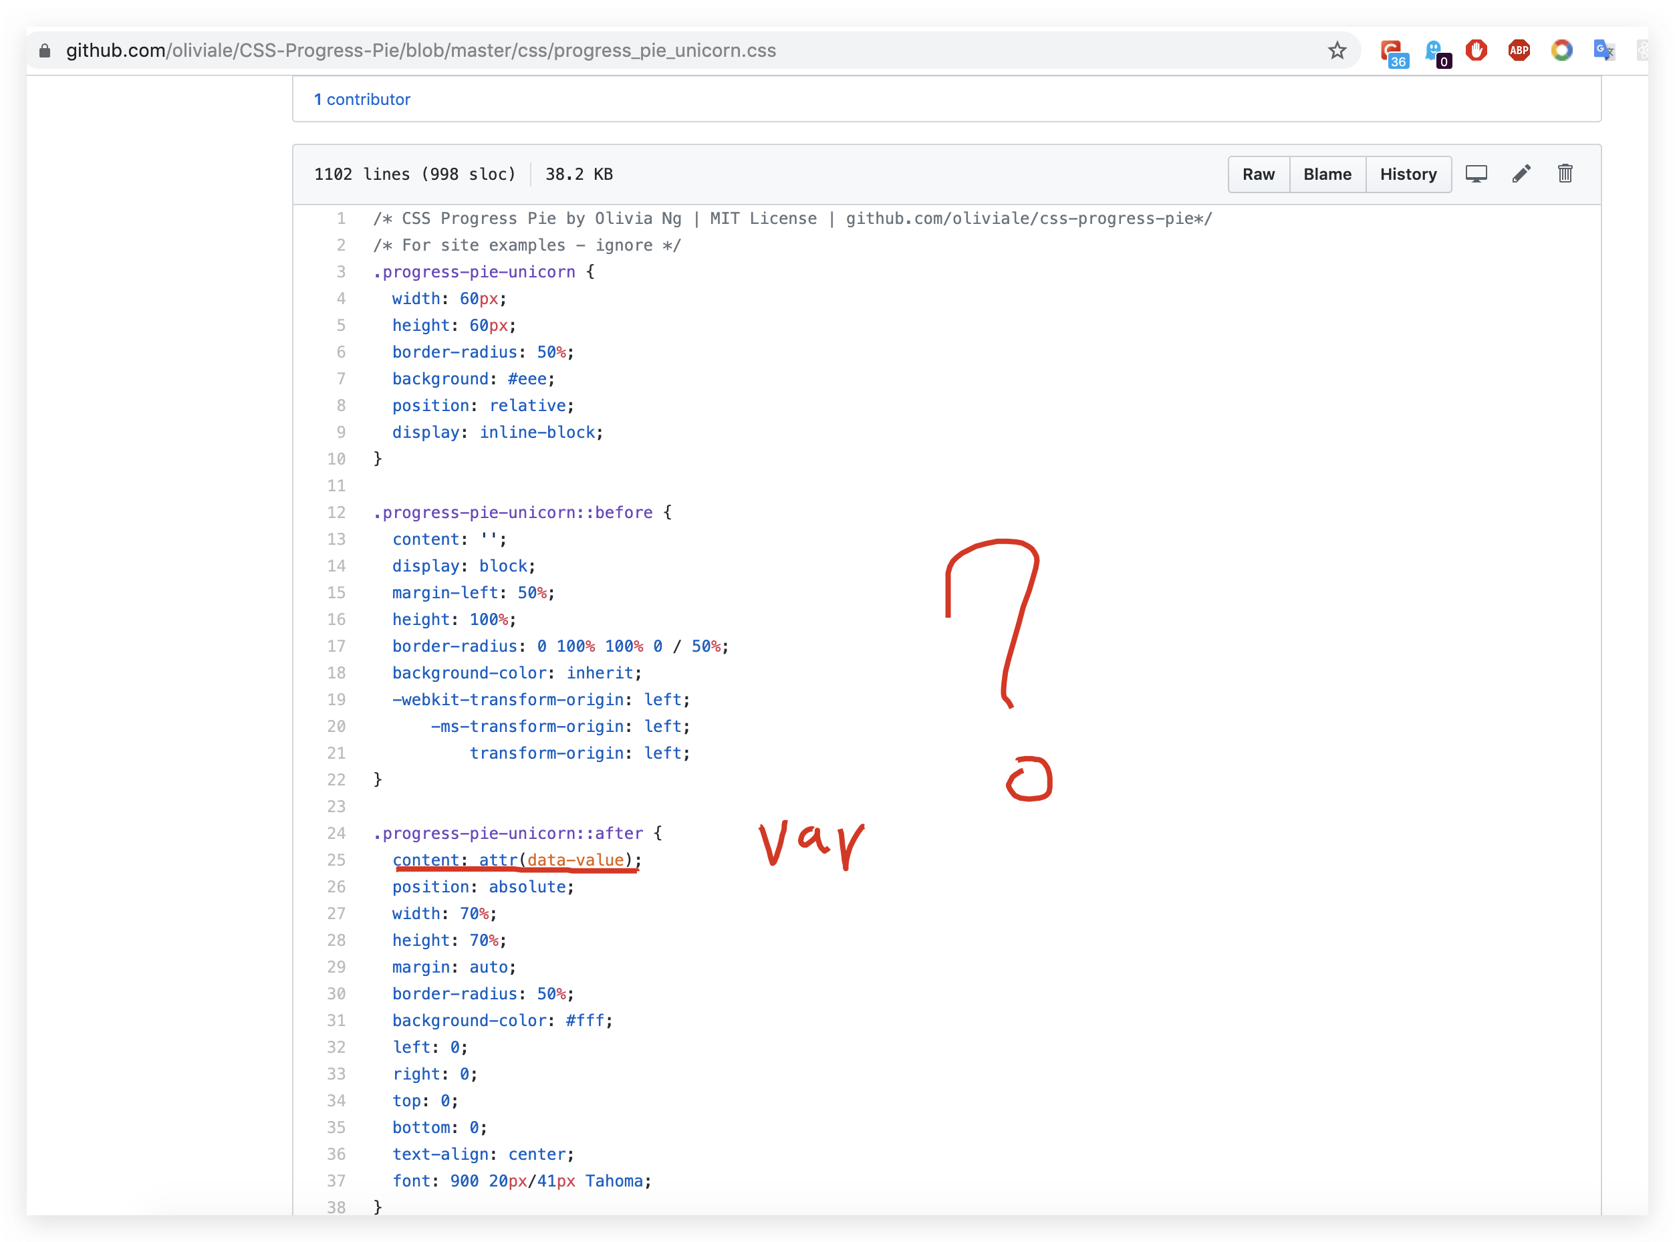Image resolution: width=1675 pixels, height=1242 pixels.
Task: Select line number 12
Action: 336,513
